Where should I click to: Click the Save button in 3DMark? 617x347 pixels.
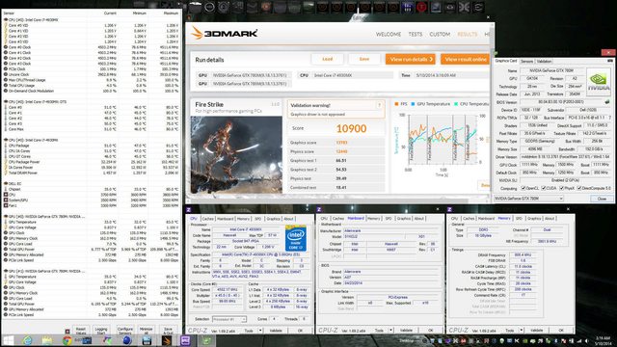click(364, 59)
